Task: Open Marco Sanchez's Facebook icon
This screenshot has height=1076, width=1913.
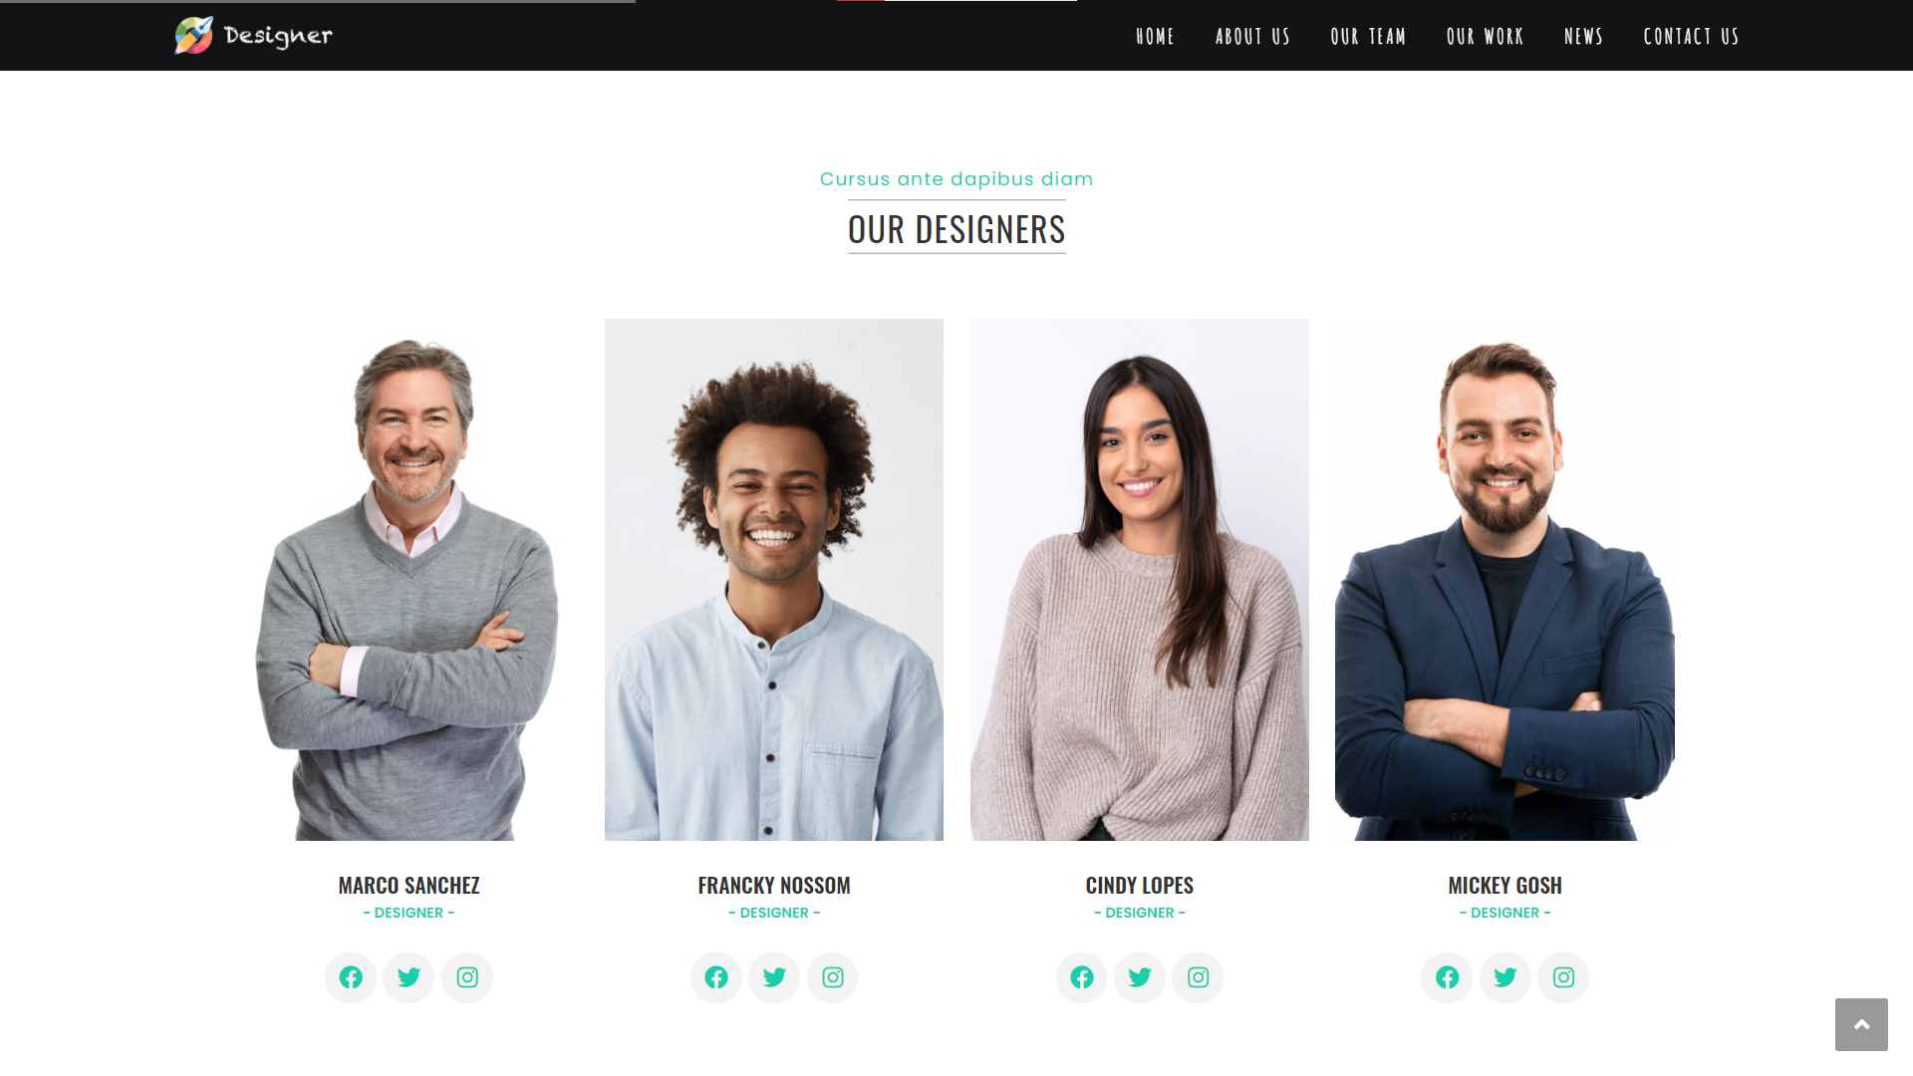Action: click(351, 977)
